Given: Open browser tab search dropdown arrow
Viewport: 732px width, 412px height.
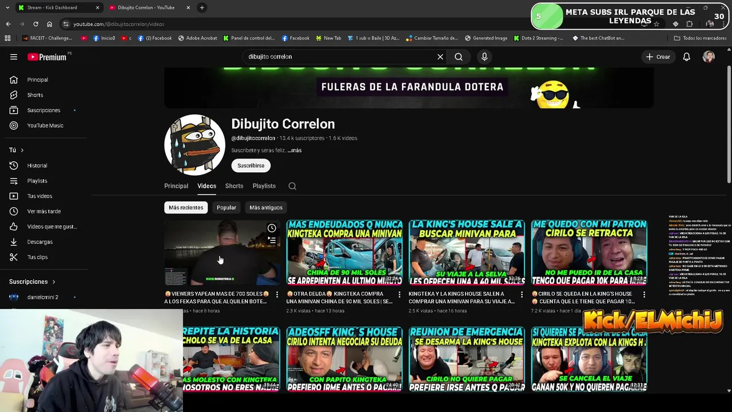Looking at the screenshot, I should tap(7, 7).
